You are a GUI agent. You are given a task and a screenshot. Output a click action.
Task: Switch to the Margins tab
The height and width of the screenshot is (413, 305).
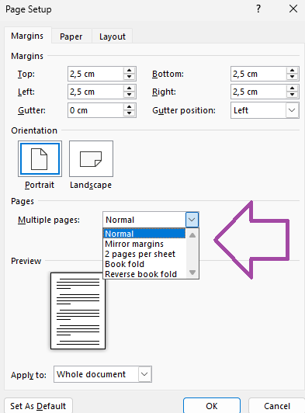[27, 36]
